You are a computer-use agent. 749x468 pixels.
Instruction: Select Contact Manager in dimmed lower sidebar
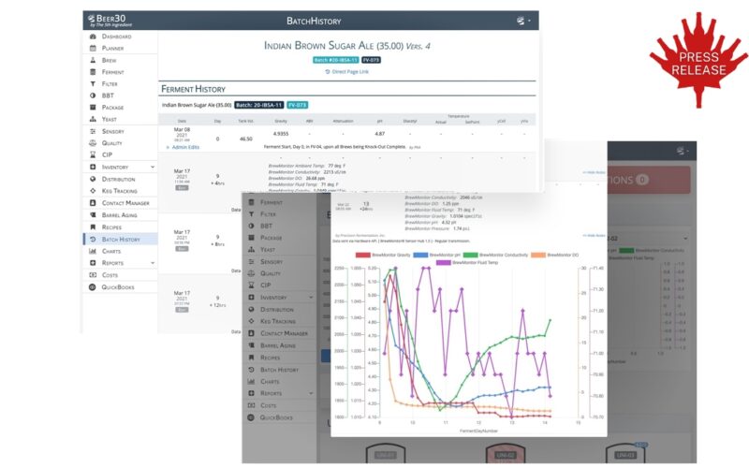click(284, 333)
